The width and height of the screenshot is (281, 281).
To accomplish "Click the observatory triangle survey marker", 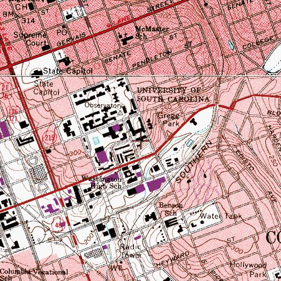I will tap(120, 113).
